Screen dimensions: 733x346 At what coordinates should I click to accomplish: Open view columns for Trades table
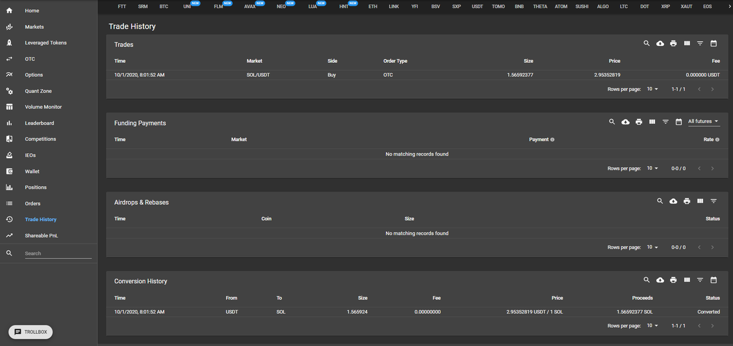(687, 43)
